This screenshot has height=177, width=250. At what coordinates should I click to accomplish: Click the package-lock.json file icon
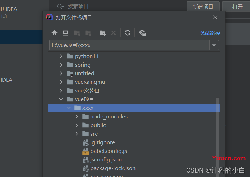pyautogui.click(x=86, y=168)
